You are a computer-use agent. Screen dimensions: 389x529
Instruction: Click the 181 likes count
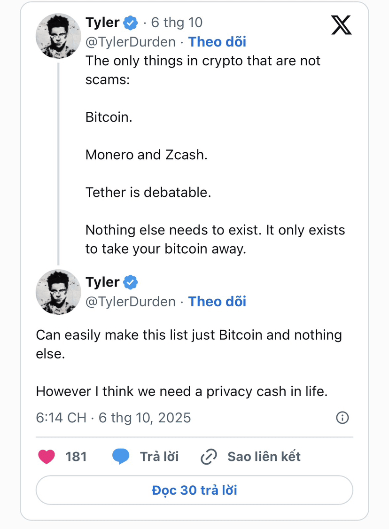click(x=76, y=457)
